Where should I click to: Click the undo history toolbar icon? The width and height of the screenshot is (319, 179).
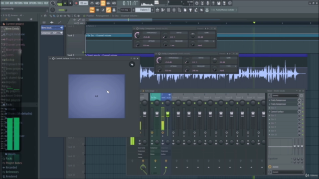[196, 3]
